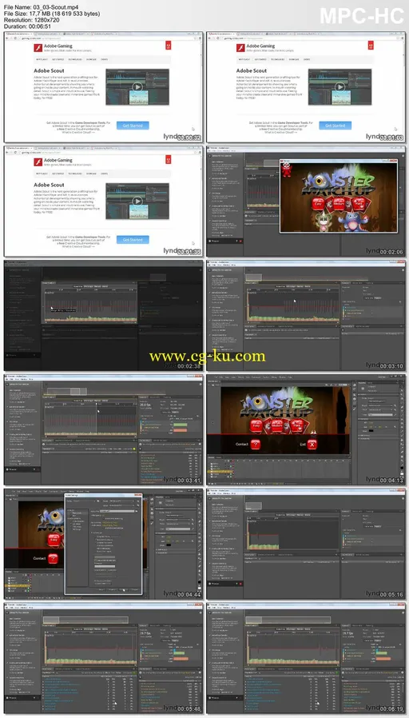Image resolution: width=409 pixels, height=718 pixels.
Task: Click red Adobe logo in 00:00:32 frame
Action: coord(168,46)
